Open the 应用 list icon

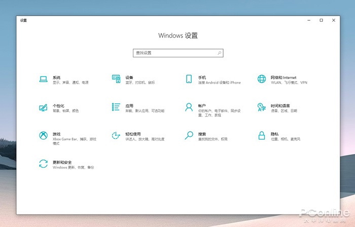(116, 107)
